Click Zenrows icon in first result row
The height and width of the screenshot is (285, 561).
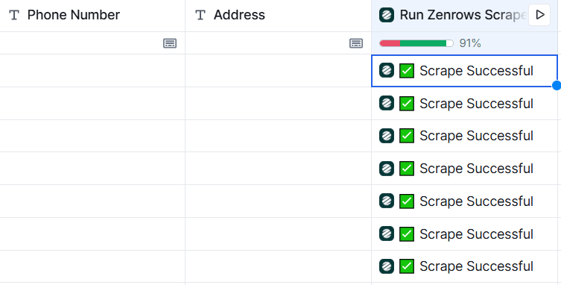click(x=387, y=70)
